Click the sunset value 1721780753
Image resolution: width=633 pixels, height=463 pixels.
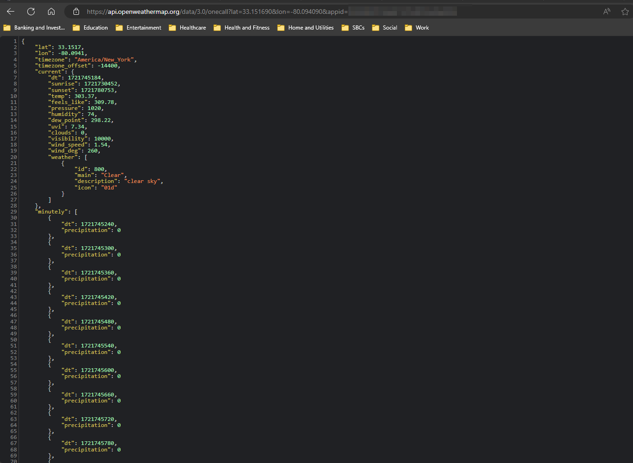click(97, 90)
